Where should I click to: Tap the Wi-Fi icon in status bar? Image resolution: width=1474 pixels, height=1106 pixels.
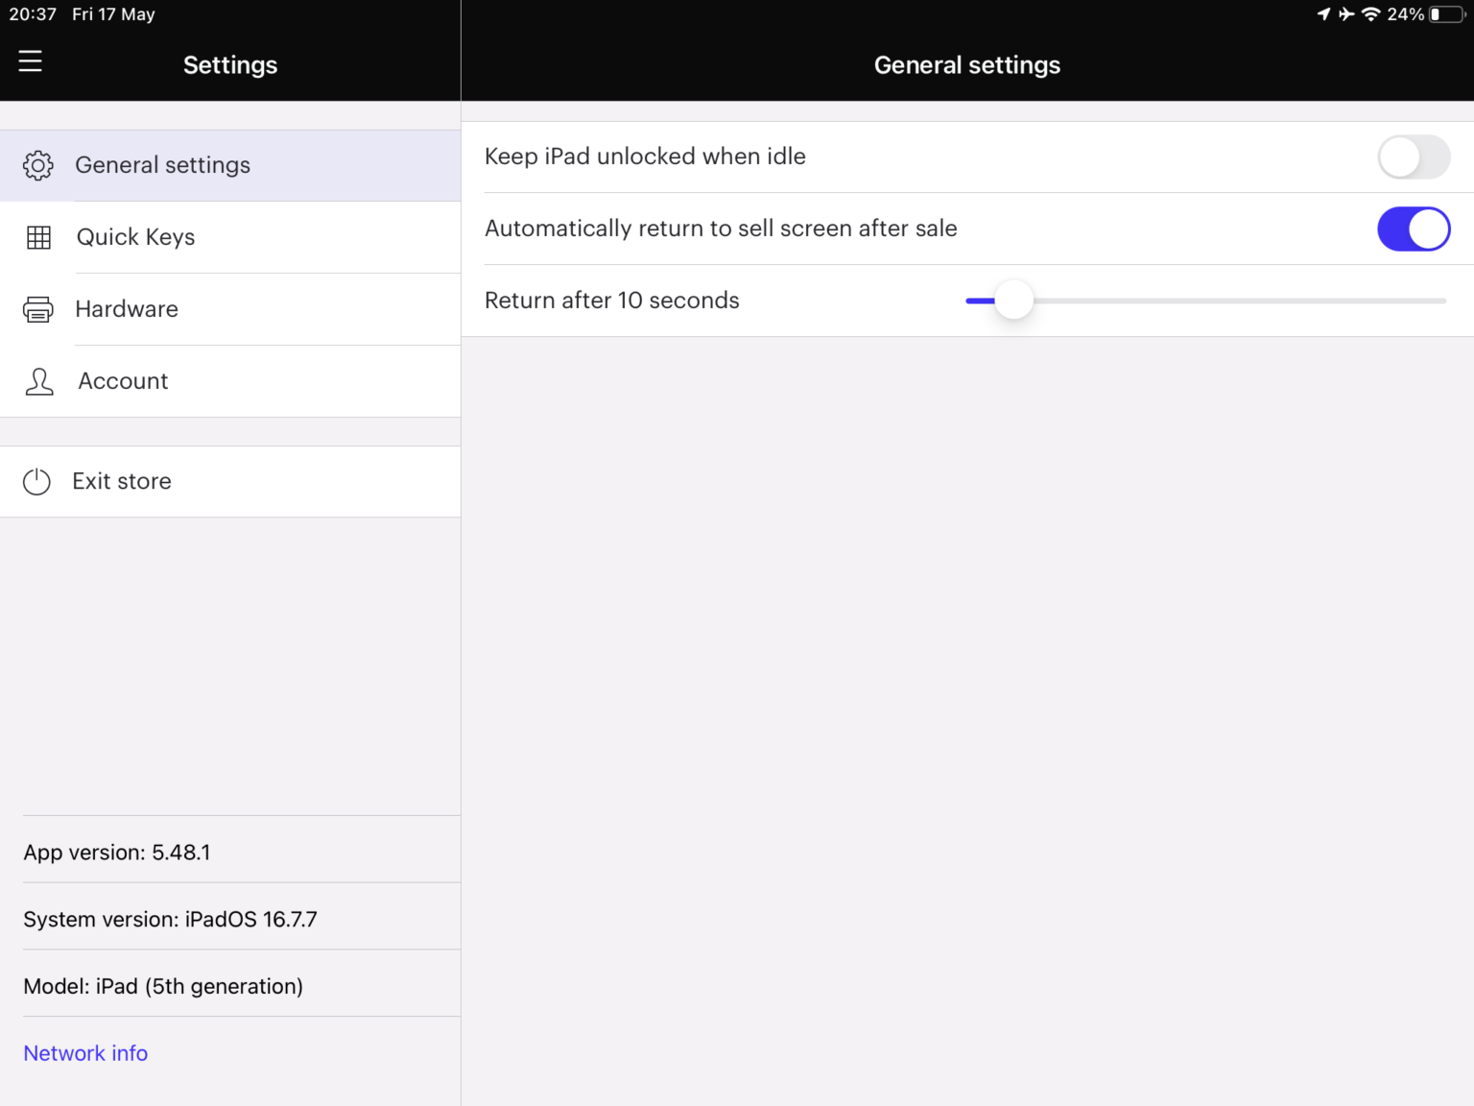coord(1370,14)
